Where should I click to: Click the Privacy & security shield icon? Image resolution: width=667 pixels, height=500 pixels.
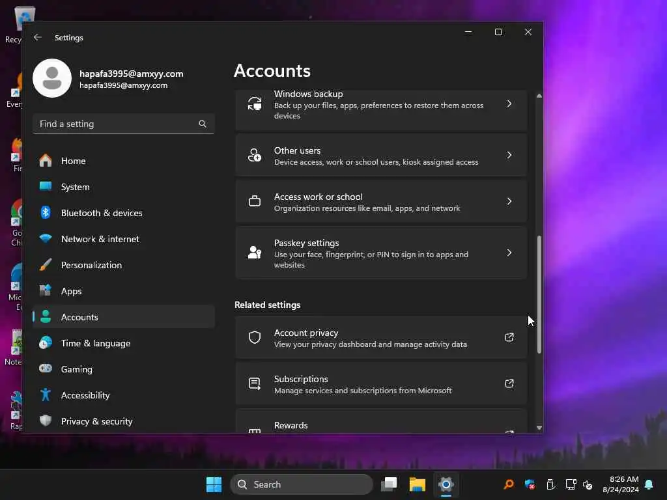pos(46,421)
